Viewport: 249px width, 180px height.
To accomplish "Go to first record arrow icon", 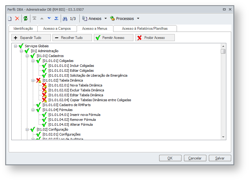I will 34,18.
